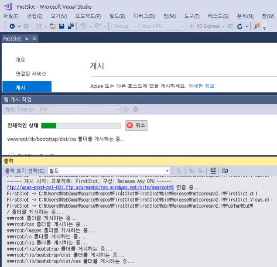Expand the Redo history dropdown arrow
This screenshot has height=267, width=277.
click(x=105, y=27)
